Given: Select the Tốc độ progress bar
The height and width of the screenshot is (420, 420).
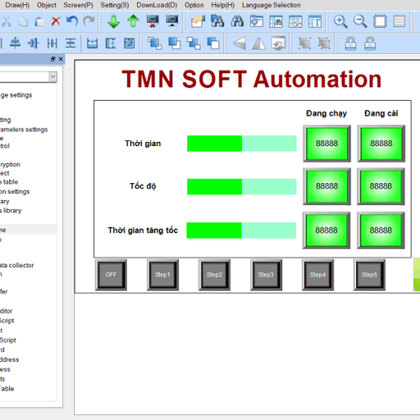Looking at the screenshot, I should click(x=242, y=186).
